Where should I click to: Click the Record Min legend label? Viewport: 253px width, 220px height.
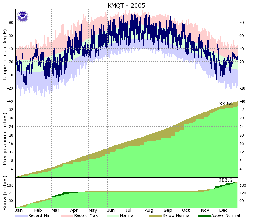[40, 216]
